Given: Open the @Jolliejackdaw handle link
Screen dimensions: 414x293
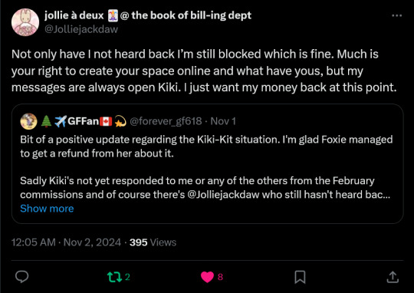Looking at the screenshot, I should [x=81, y=29].
